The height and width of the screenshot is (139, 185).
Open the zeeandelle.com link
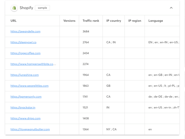pos(25,31)
